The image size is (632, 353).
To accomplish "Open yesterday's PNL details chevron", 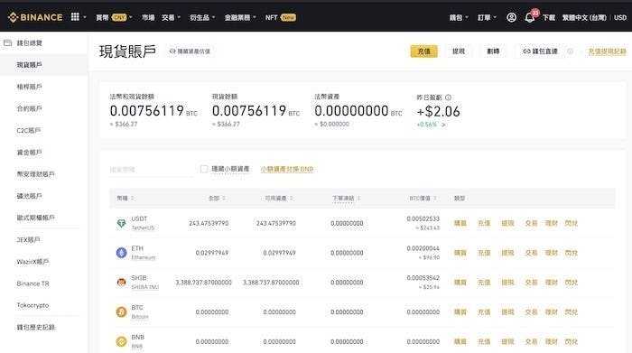I will [x=443, y=125].
